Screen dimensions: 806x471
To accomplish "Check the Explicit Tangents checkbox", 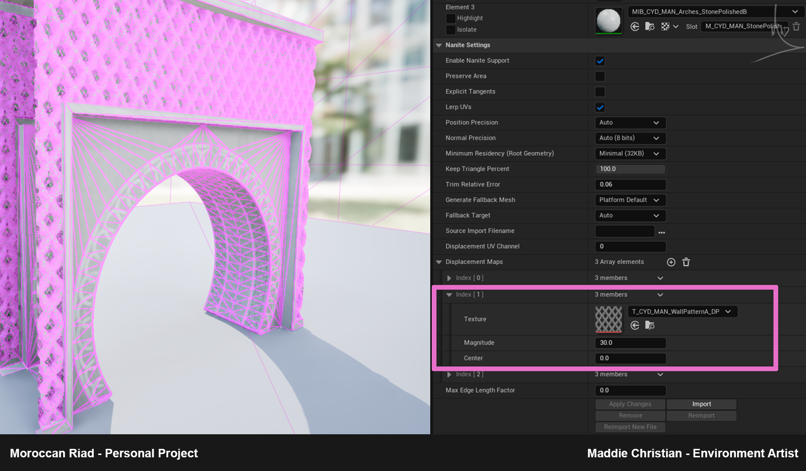I will click(600, 92).
